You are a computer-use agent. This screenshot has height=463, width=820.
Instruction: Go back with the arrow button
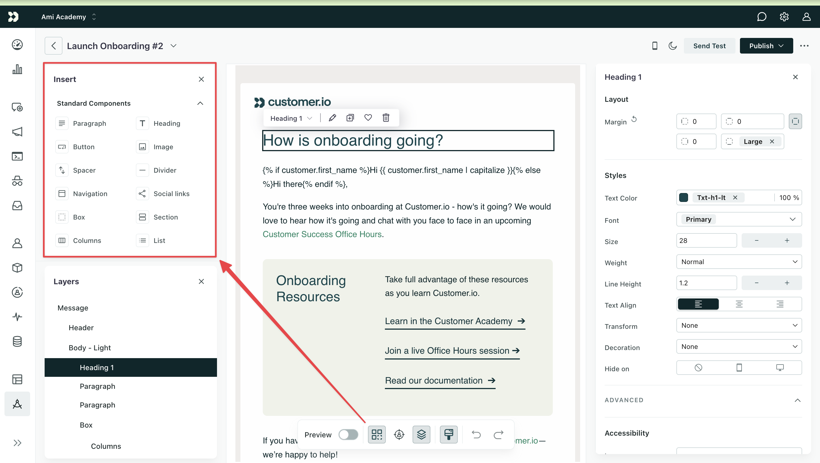[x=54, y=46]
